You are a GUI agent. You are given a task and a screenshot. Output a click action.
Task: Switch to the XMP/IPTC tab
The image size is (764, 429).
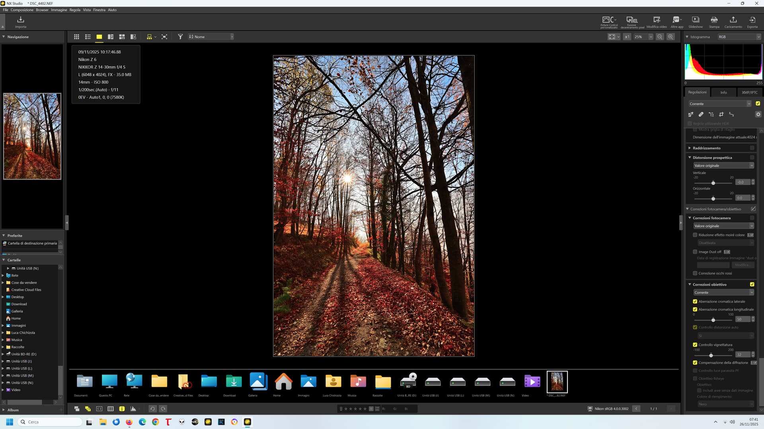click(749, 92)
